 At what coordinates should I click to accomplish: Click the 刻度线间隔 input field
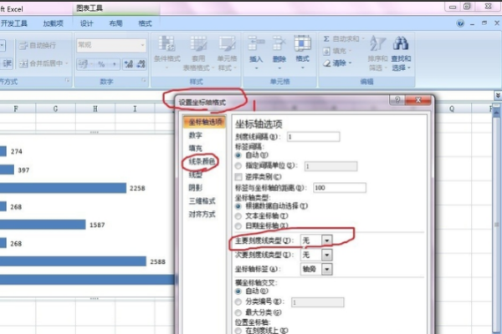click(x=313, y=137)
